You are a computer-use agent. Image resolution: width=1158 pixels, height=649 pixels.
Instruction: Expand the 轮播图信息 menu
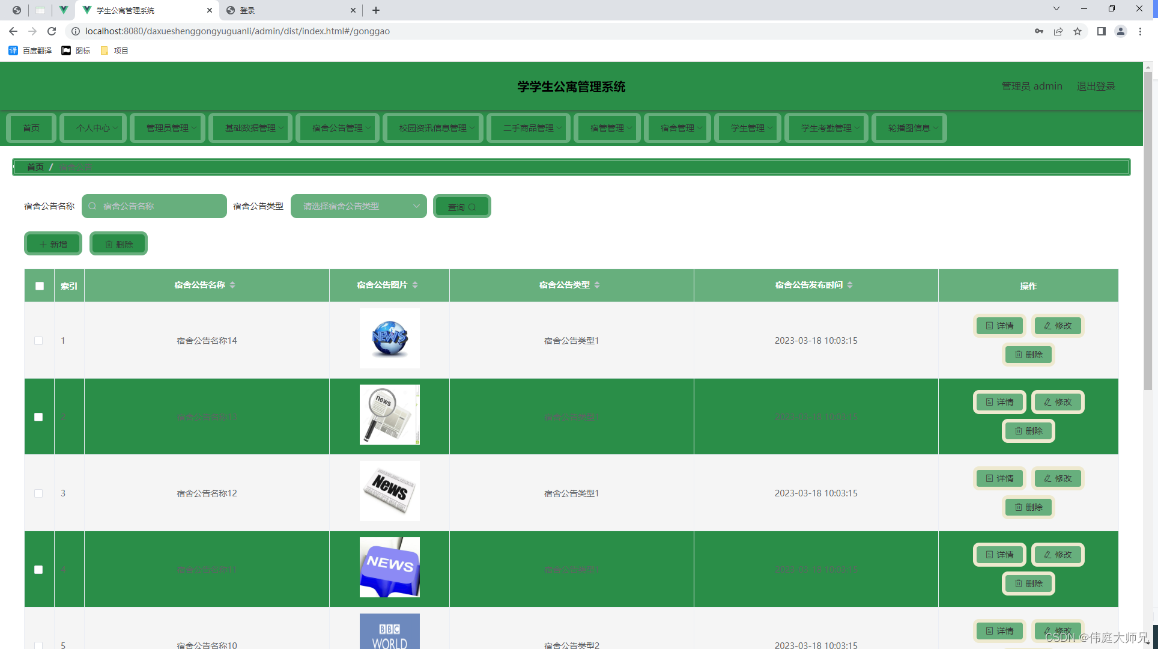coord(909,128)
